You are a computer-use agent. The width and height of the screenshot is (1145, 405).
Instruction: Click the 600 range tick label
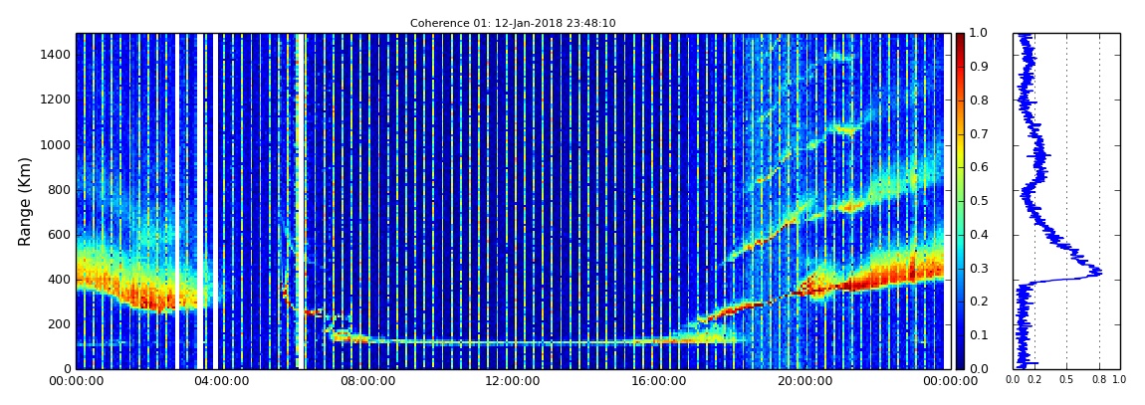61,234
